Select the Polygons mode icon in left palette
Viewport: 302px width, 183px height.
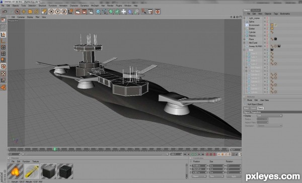pyautogui.click(x=3, y=60)
